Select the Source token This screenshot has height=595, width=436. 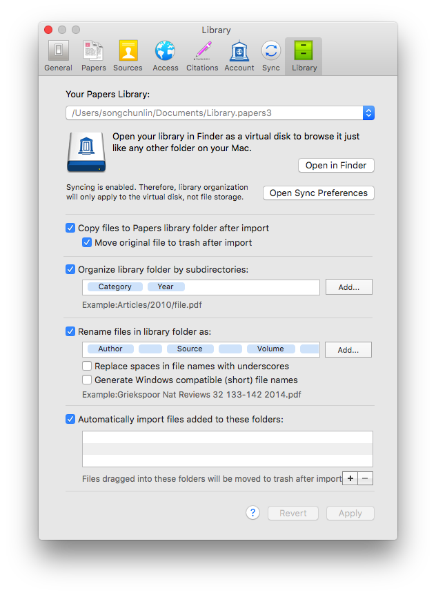190,349
